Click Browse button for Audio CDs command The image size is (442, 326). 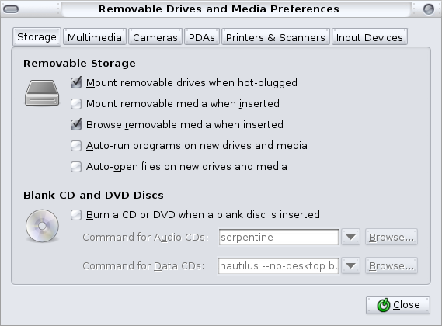coord(392,237)
